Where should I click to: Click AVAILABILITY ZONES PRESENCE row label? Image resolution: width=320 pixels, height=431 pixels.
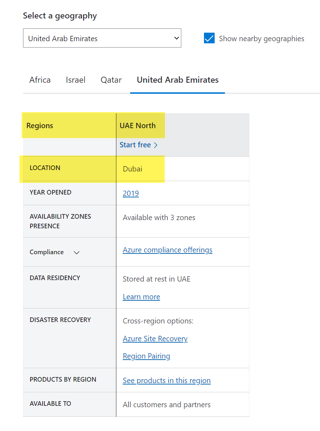60,221
